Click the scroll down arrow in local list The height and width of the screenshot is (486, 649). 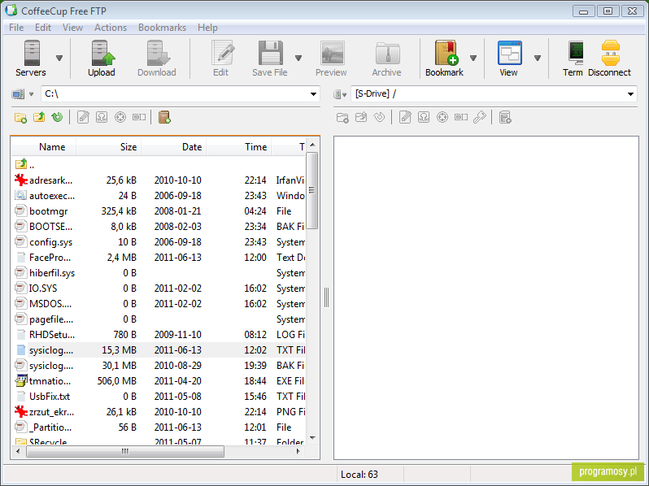[312, 437]
